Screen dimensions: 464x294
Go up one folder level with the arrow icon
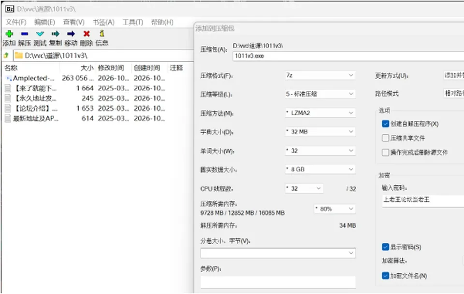(x=6, y=55)
